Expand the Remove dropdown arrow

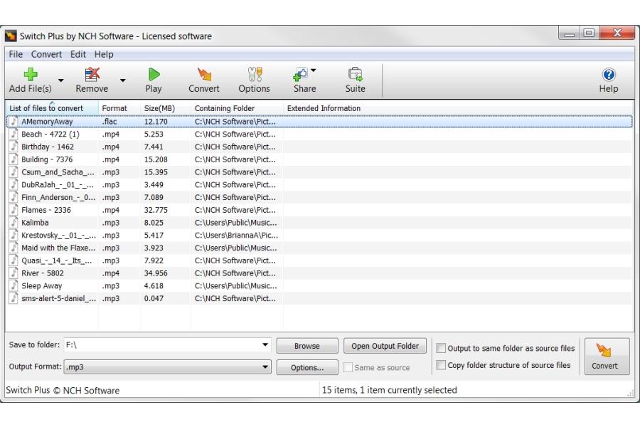point(122,80)
